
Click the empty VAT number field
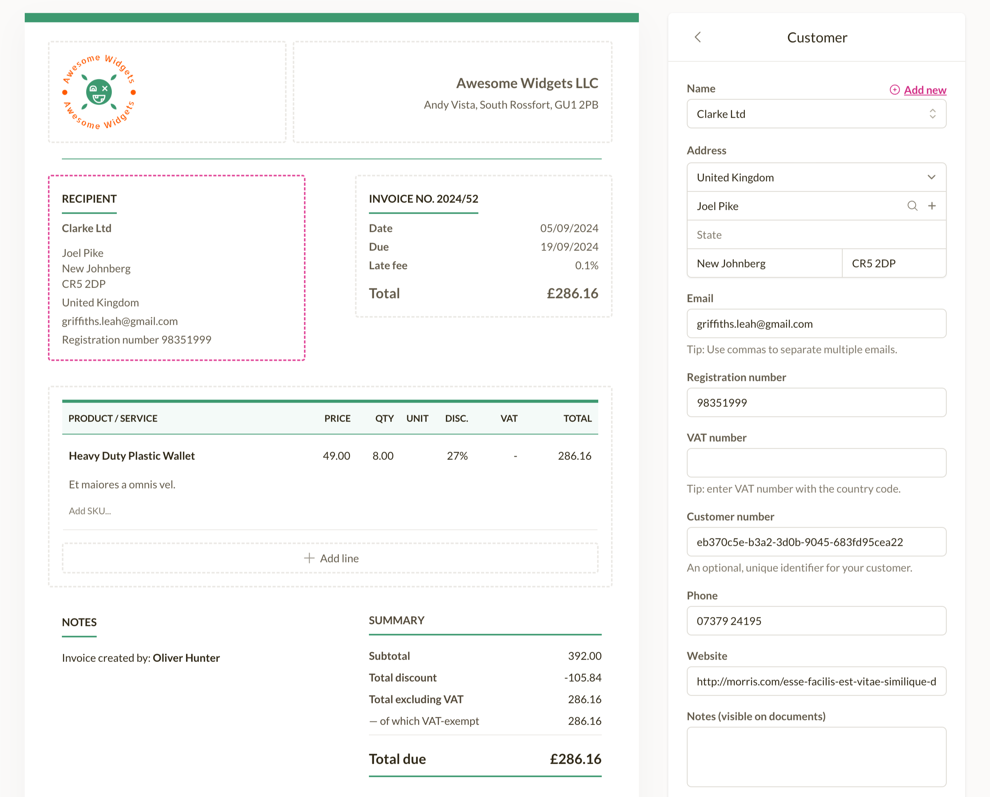[x=816, y=463]
